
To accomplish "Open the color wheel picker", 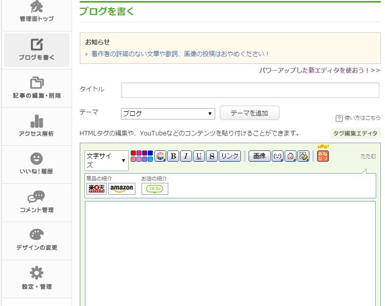I will click(x=160, y=156).
